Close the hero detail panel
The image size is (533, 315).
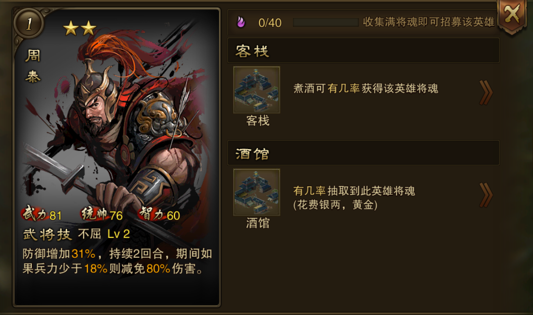click(x=512, y=15)
